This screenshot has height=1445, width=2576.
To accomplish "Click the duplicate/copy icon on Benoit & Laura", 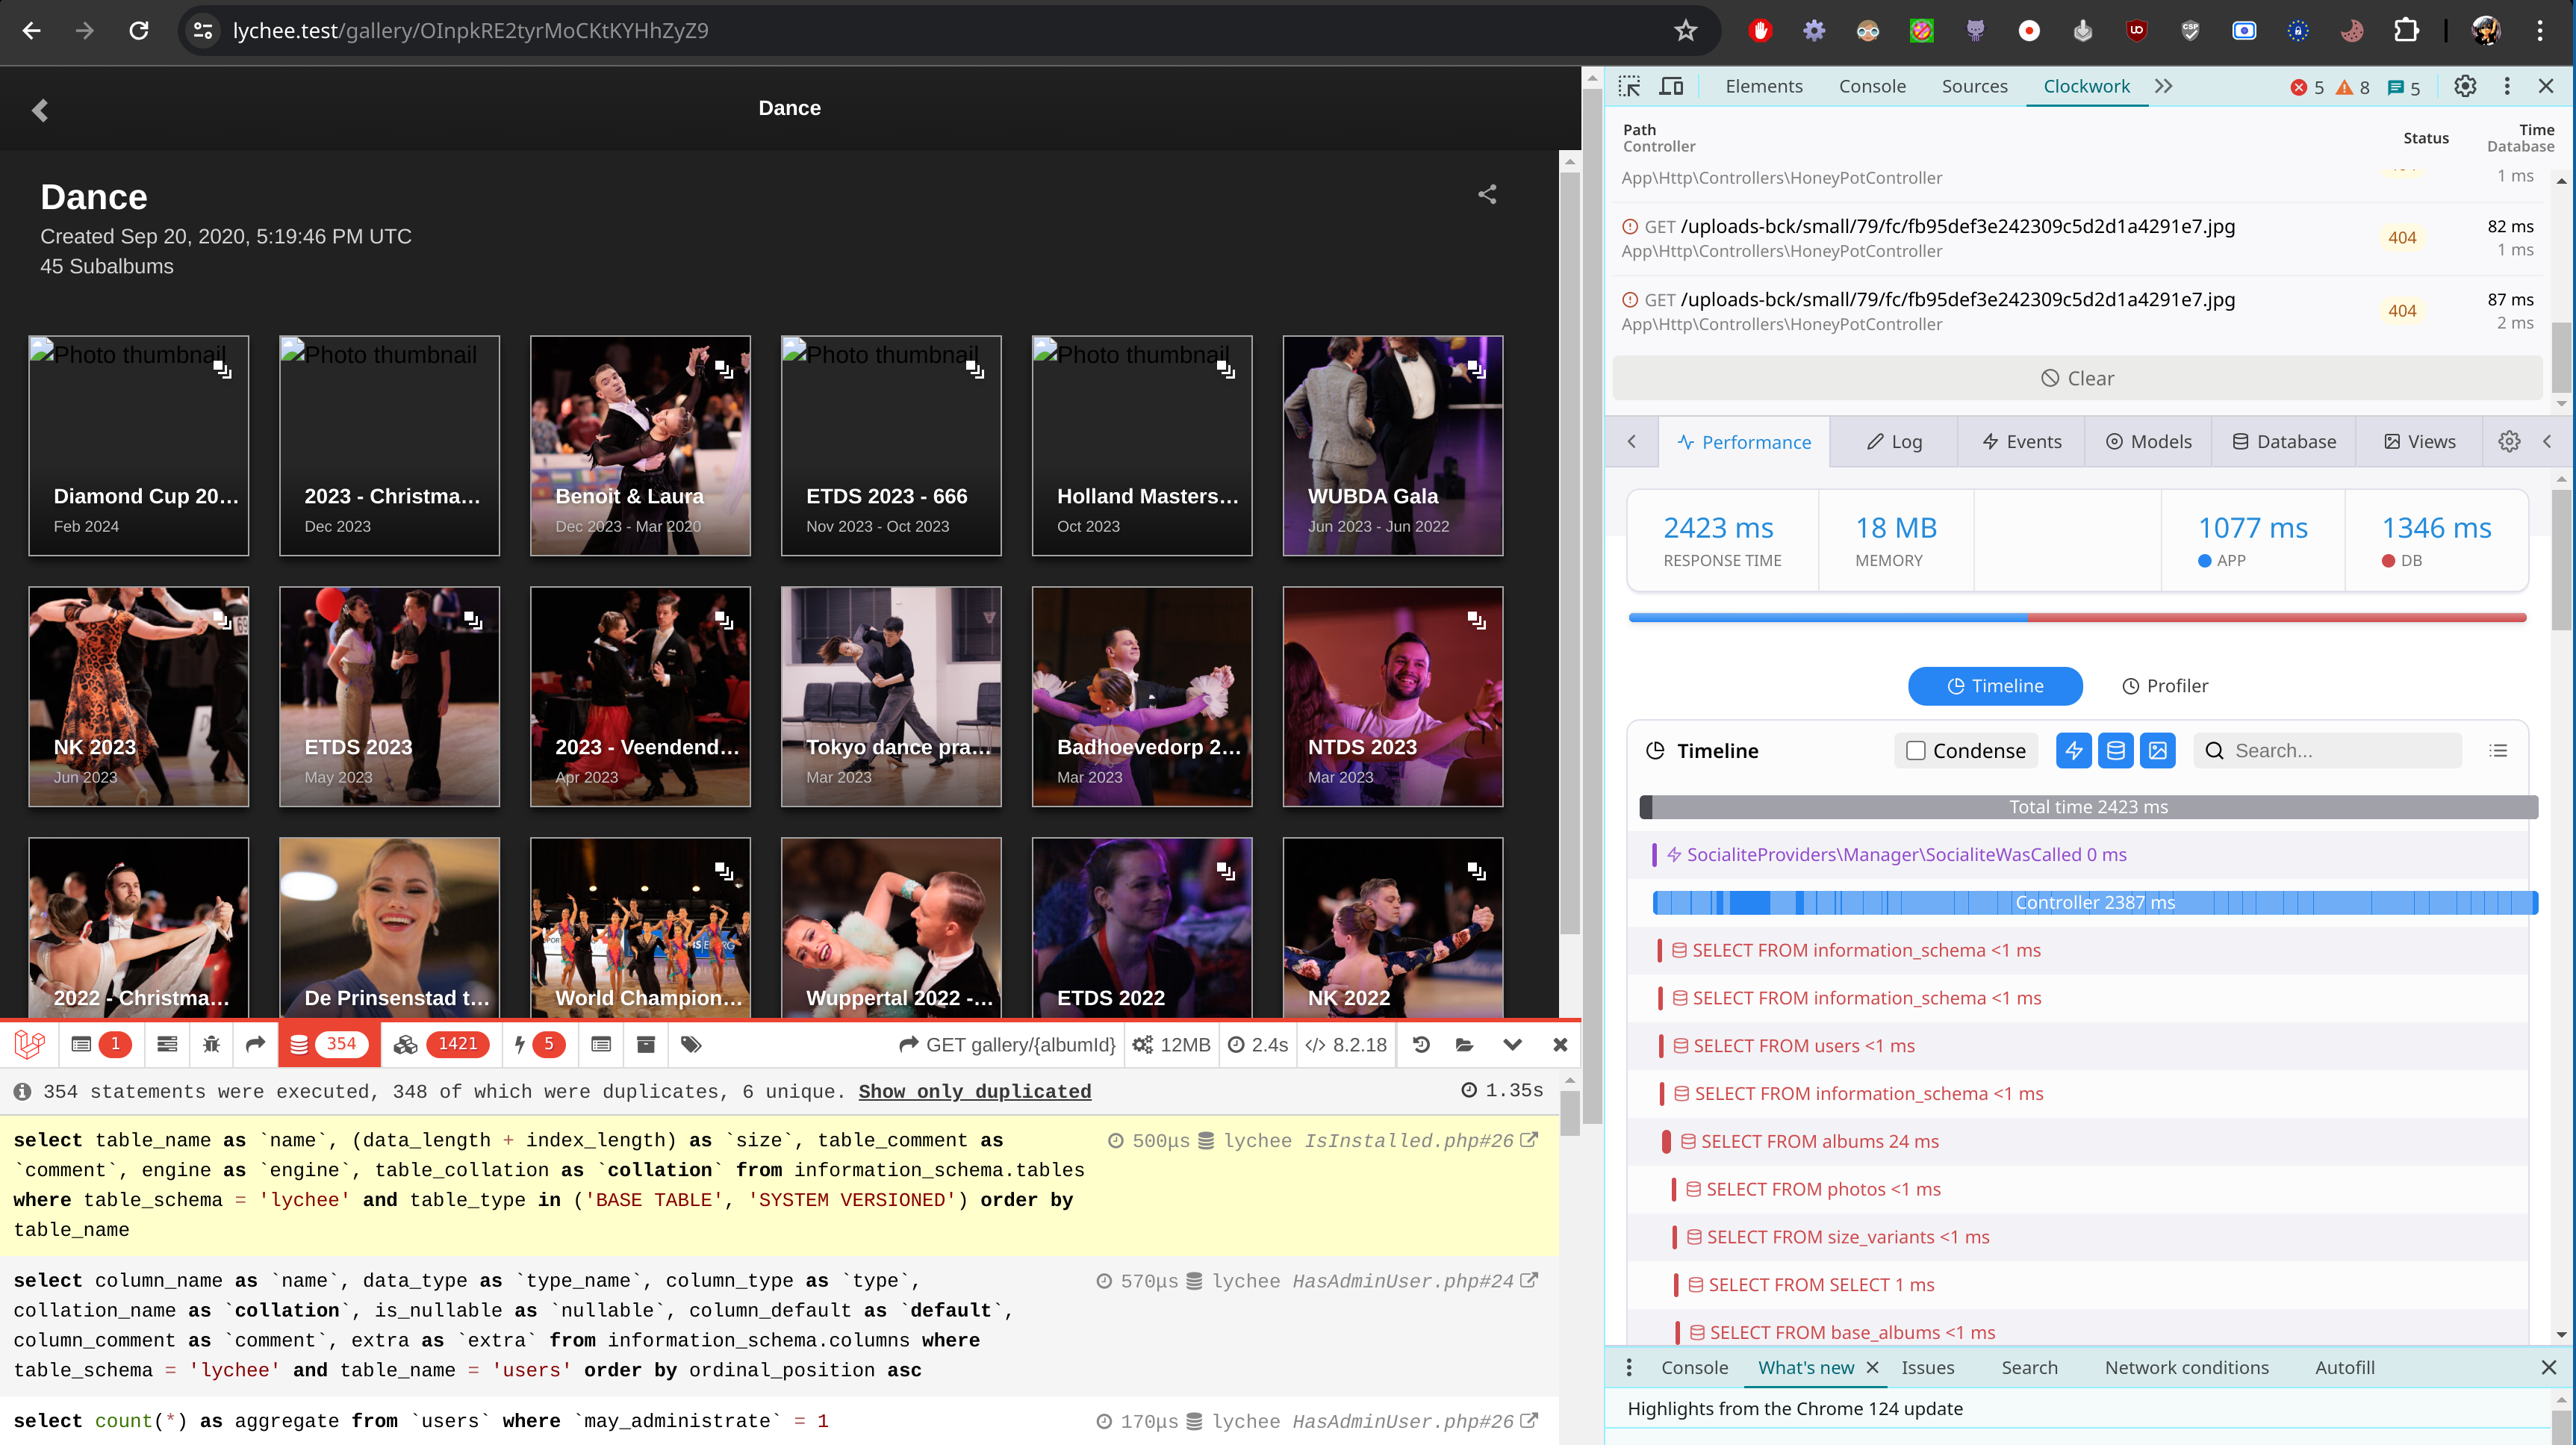I will tap(724, 370).
